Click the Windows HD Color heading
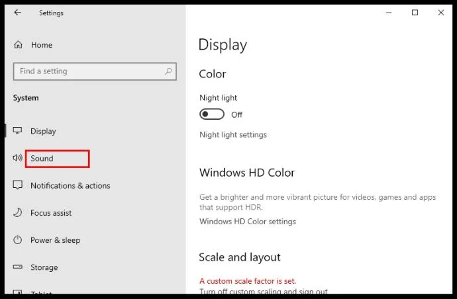 (247, 173)
